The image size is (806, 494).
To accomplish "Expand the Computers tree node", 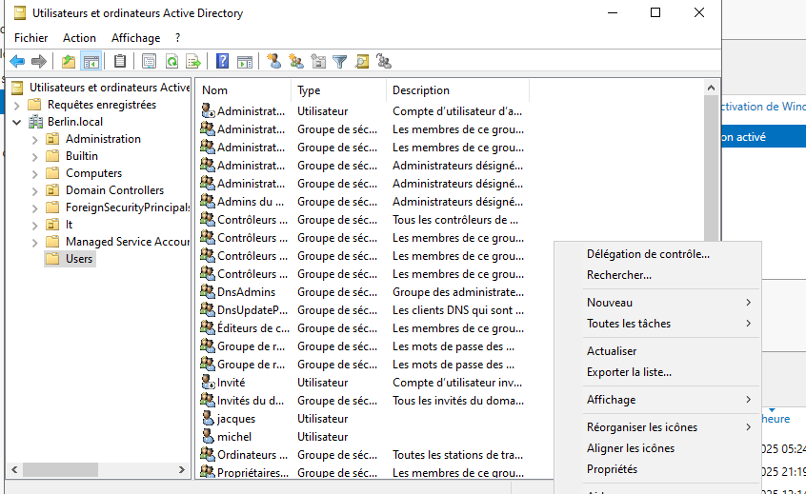I will 35,174.
